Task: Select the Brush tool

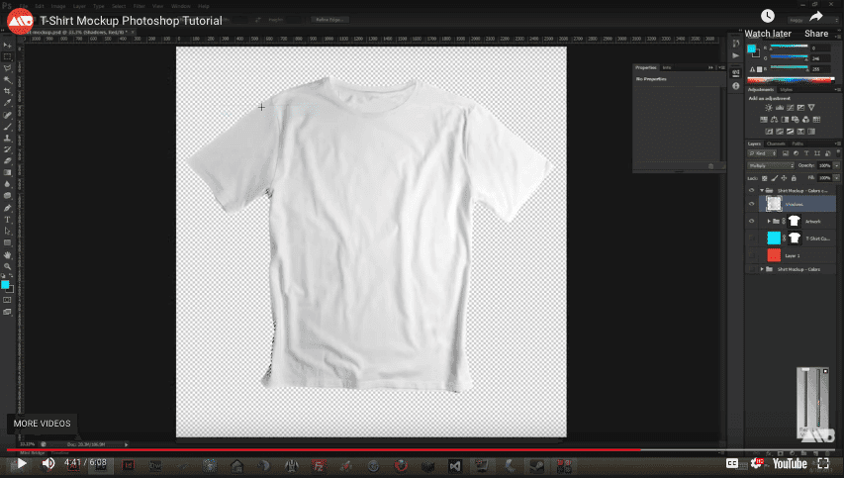Action: click(x=8, y=127)
